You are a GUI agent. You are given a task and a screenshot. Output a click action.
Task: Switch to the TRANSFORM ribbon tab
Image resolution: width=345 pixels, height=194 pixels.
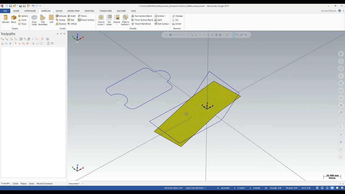[105, 11]
